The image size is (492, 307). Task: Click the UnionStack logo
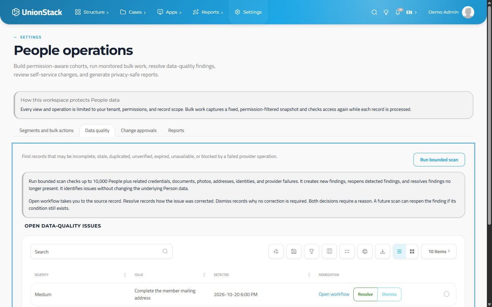tap(37, 12)
